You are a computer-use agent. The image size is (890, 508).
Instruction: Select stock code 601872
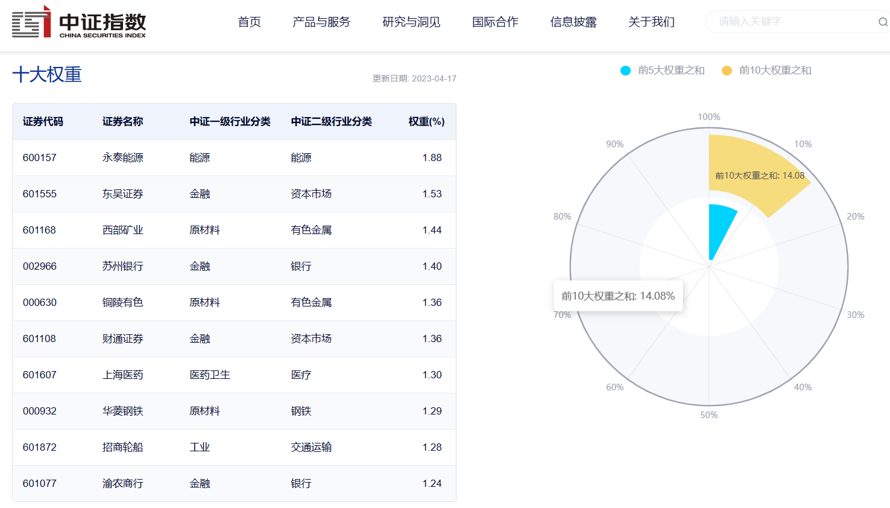point(40,448)
